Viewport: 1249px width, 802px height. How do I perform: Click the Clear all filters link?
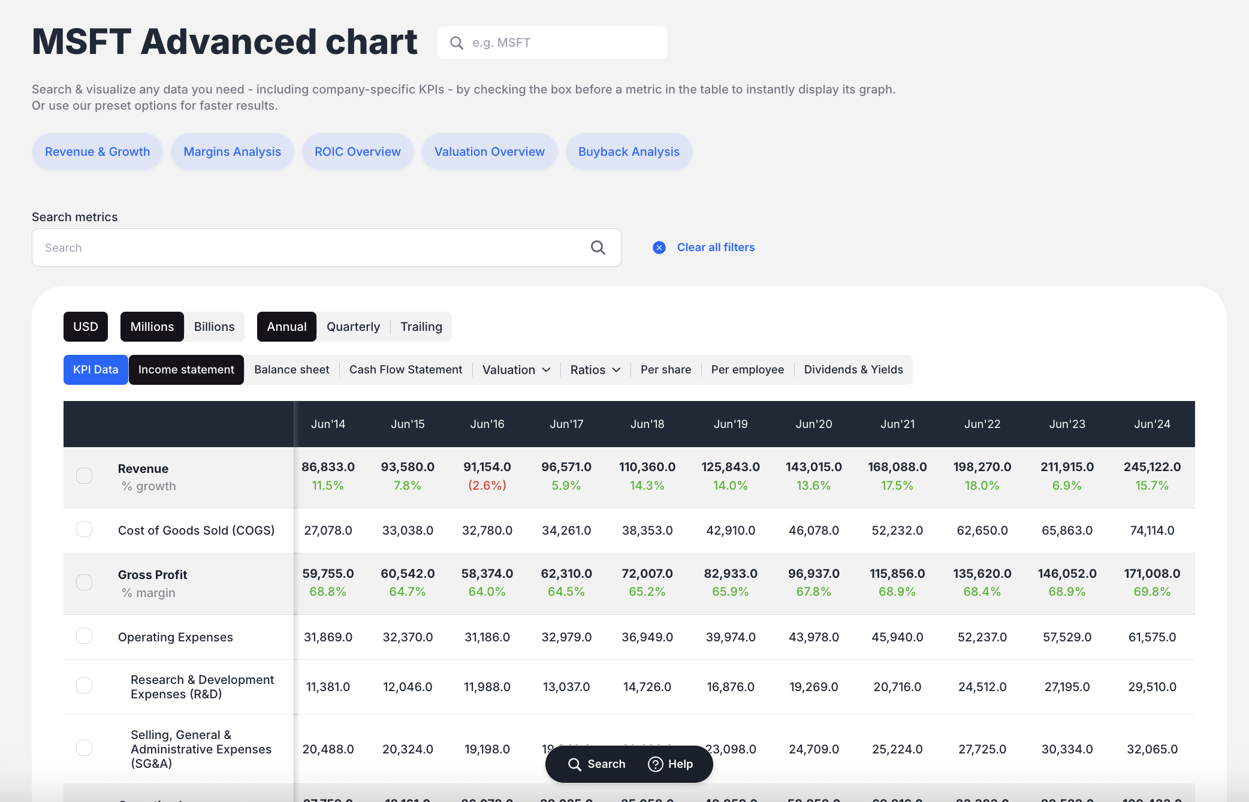pos(716,248)
